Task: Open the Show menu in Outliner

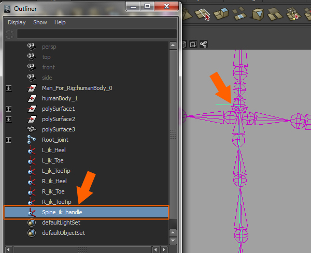Action: [40, 22]
